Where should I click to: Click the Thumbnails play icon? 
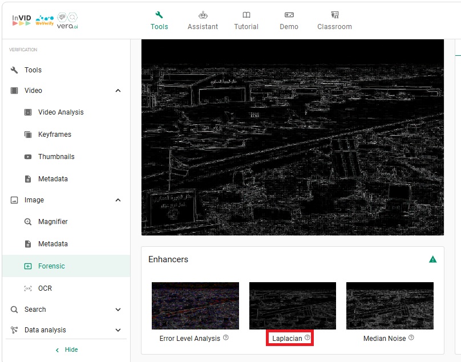click(x=28, y=157)
